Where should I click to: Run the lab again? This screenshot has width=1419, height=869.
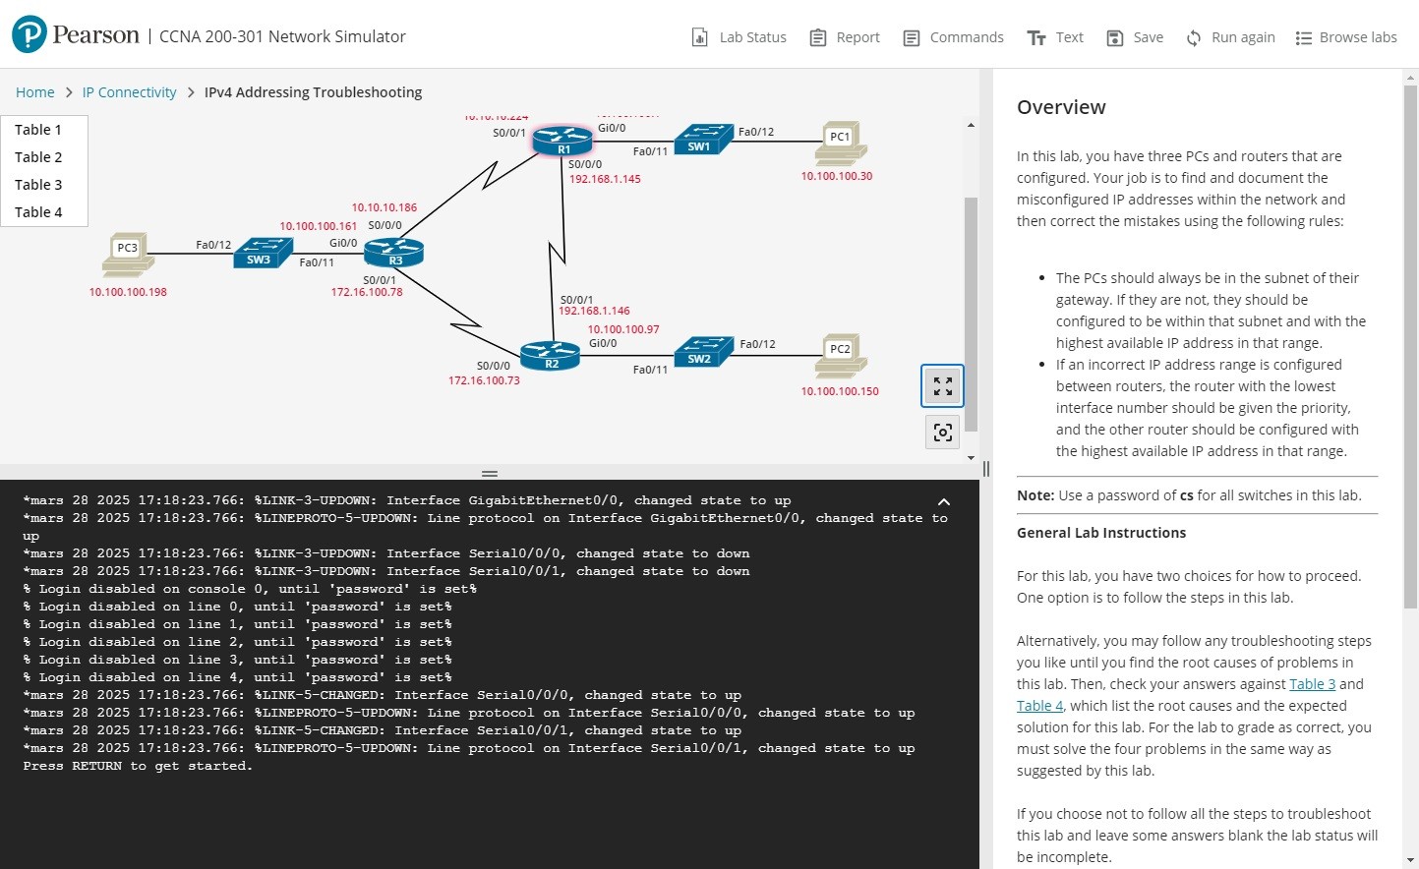(1230, 37)
